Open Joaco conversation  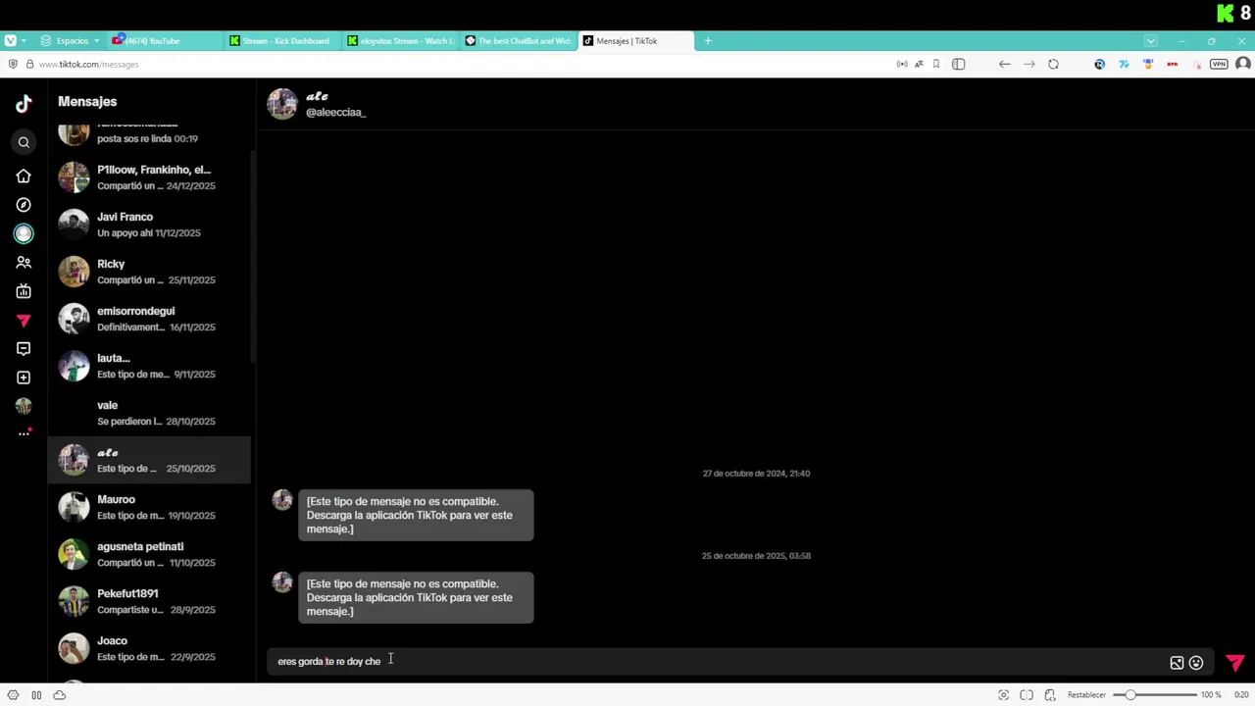pos(149,648)
